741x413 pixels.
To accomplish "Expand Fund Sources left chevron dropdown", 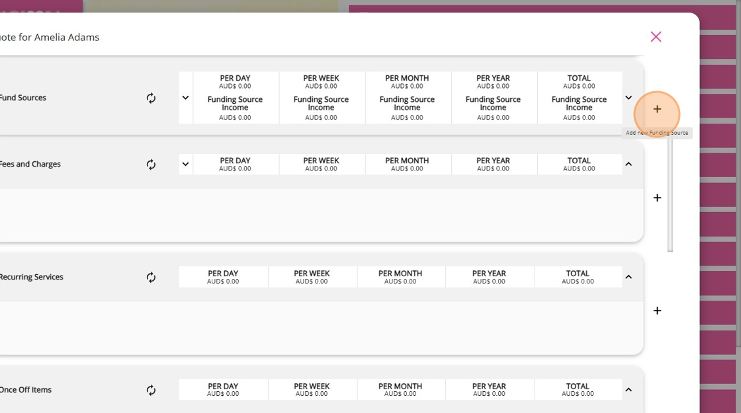I will [x=186, y=98].
